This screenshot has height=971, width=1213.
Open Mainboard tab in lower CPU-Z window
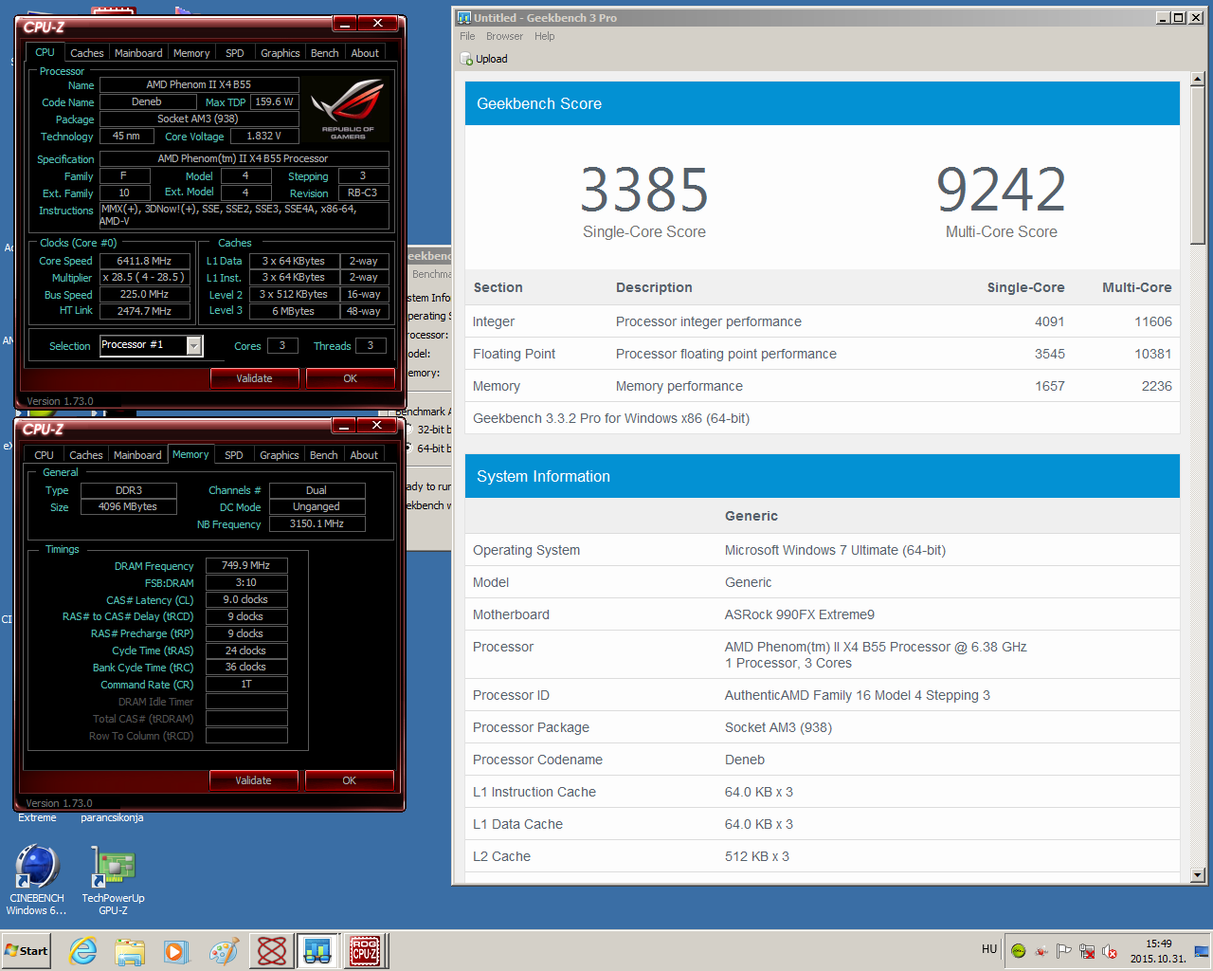137,455
